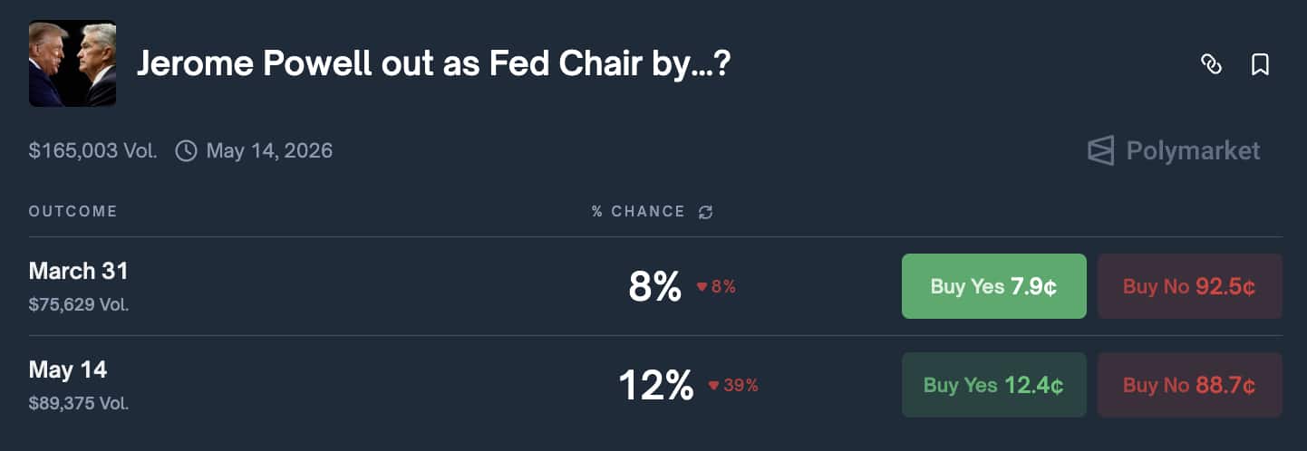Image resolution: width=1307 pixels, height=451 pixels.
Task: Click the % CHANCE column header
Action: (638, 212)
